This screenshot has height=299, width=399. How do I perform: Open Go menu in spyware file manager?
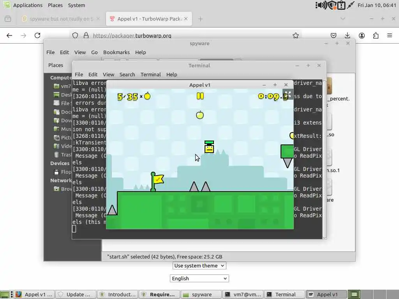click(94, 52)
